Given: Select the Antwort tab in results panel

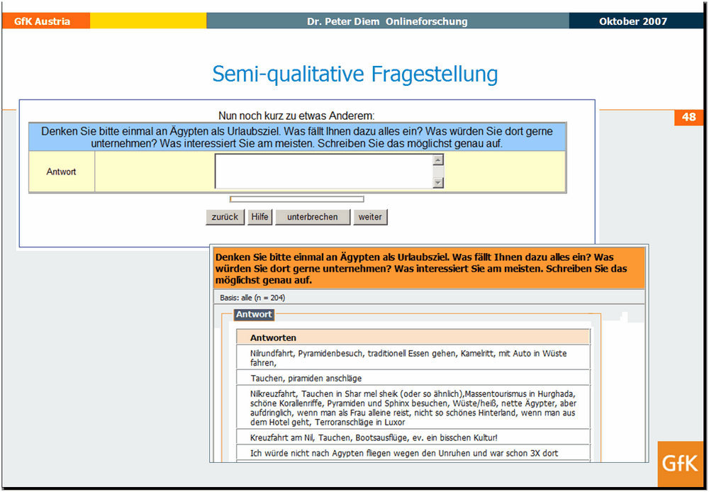Looking at the screenshot, I should (x=254, y=314).
